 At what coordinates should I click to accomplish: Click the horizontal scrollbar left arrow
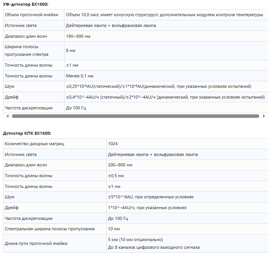[7, 116]
